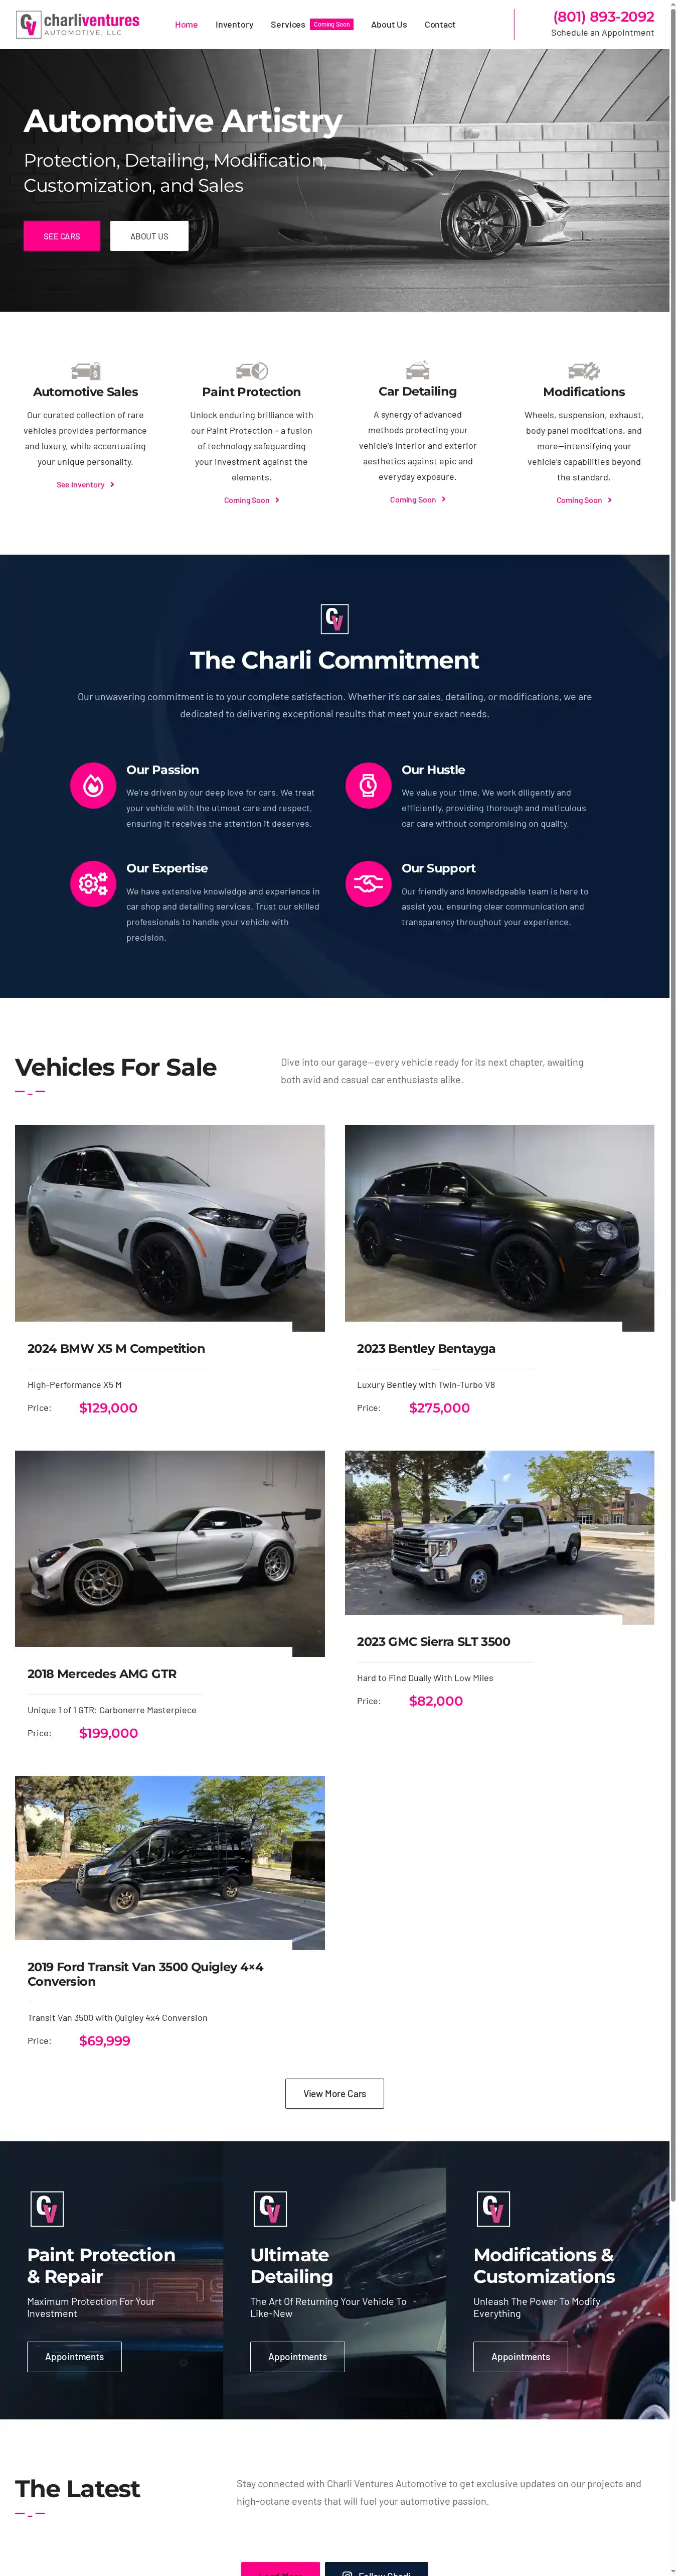
Task: Click the Charli Ventures logo in header
Action: 78,24
